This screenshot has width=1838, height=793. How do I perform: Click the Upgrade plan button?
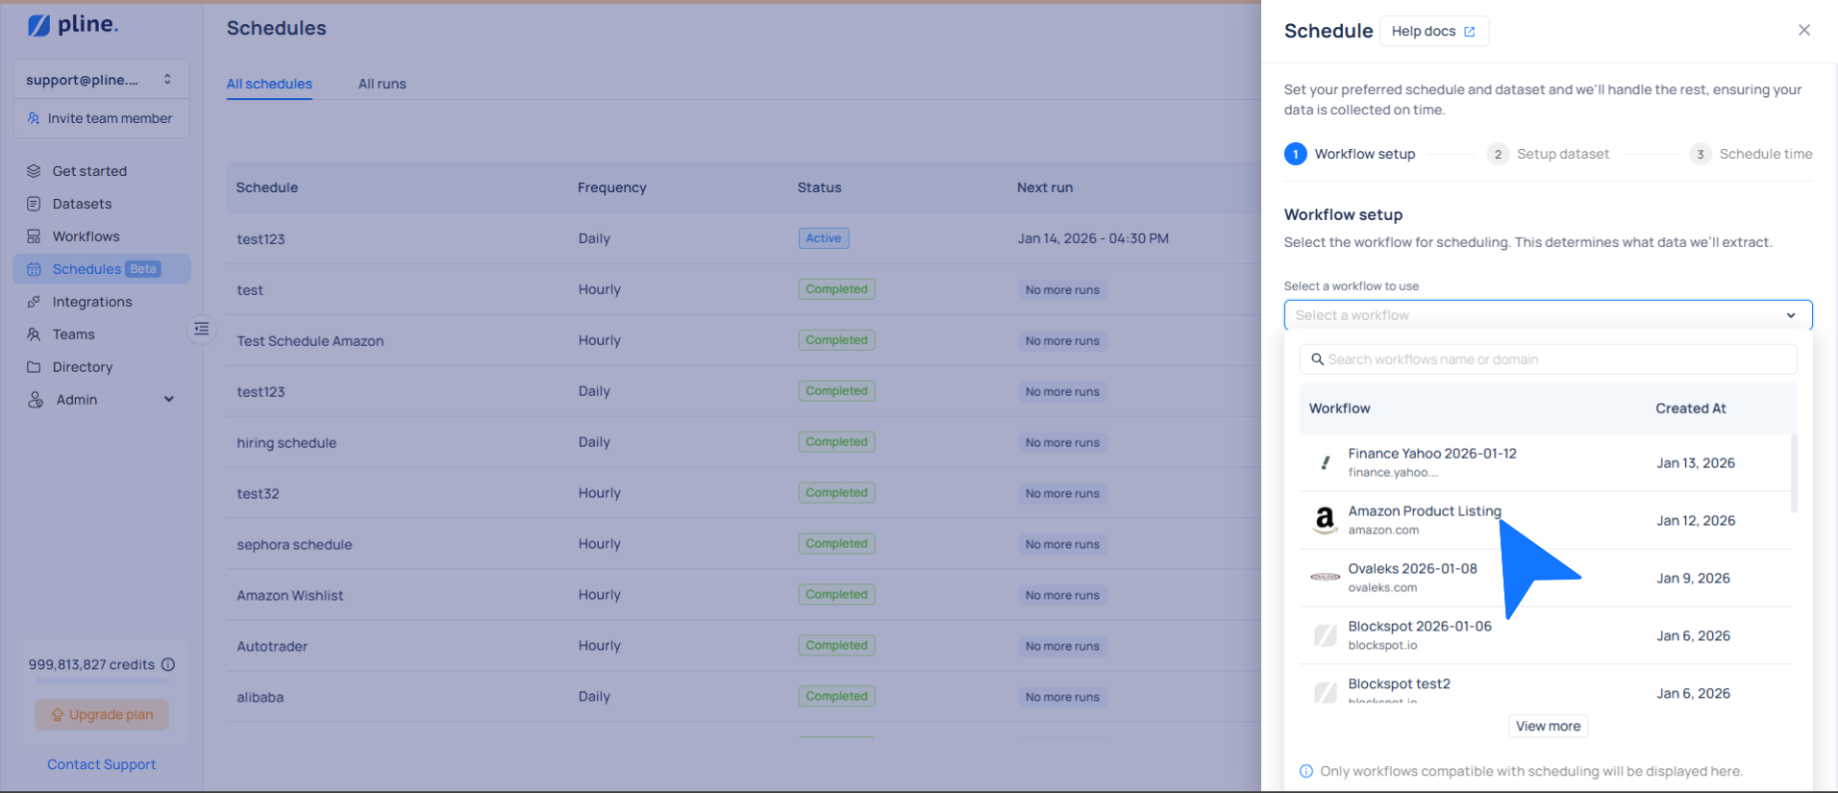point(102,714)
